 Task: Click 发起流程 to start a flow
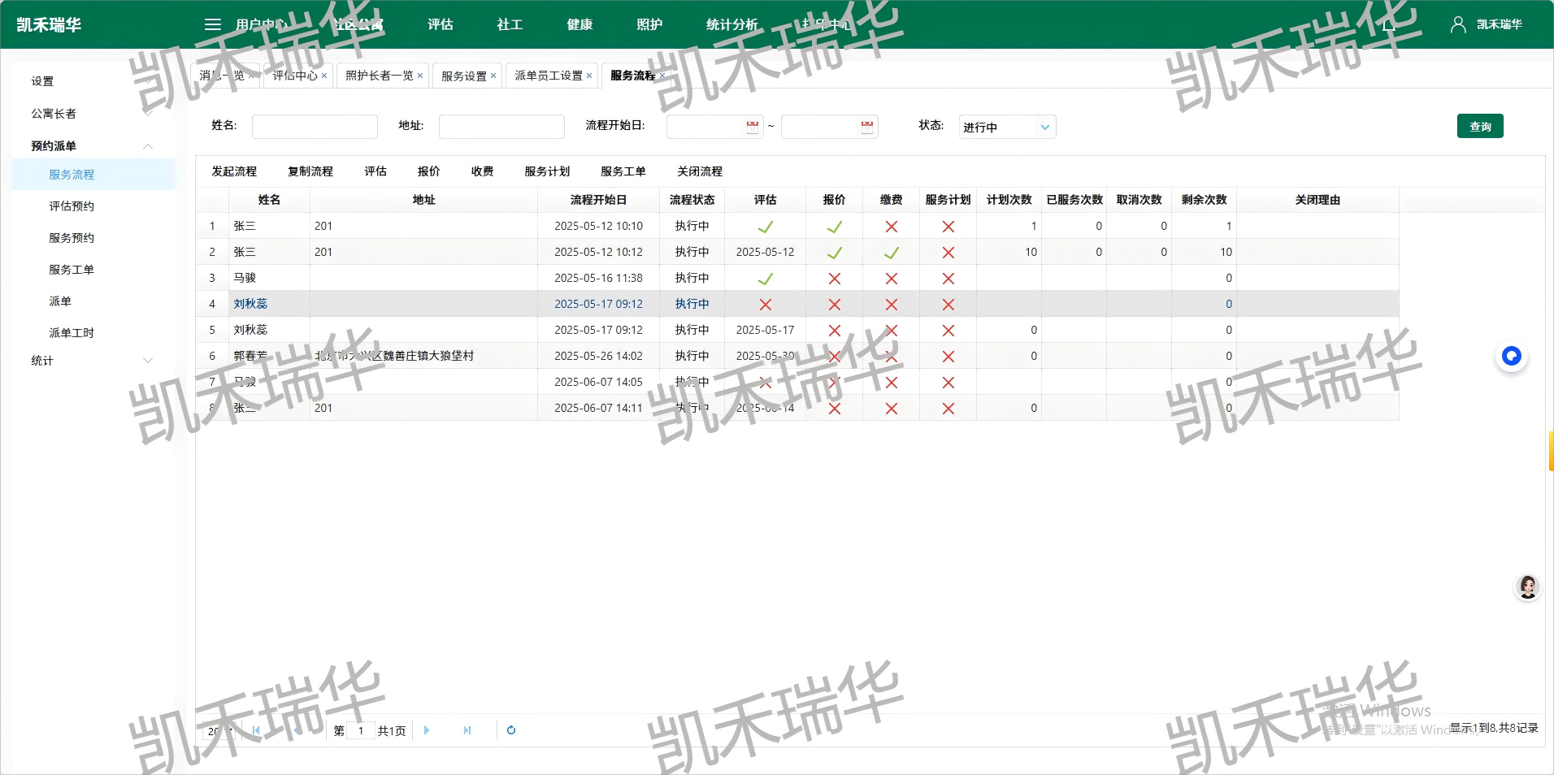tap(235, 171)
